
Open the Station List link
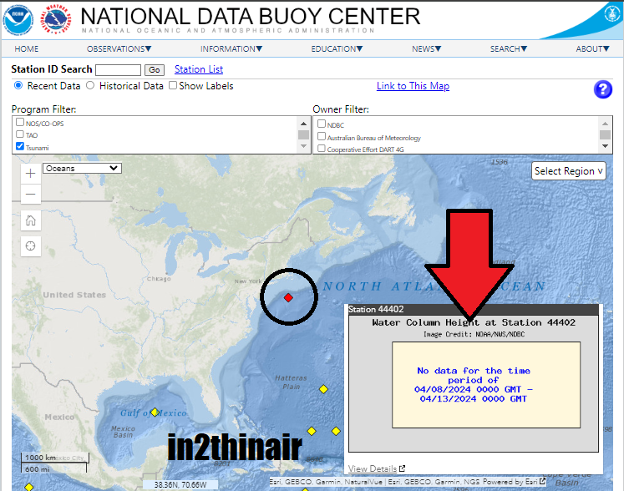pos(199,69)
